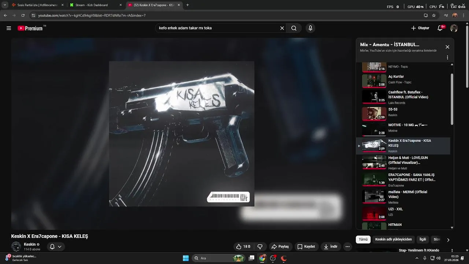Open the notifications bell with 9+ badge
Viewport: 469px width, 264px height.
point(440,28)
